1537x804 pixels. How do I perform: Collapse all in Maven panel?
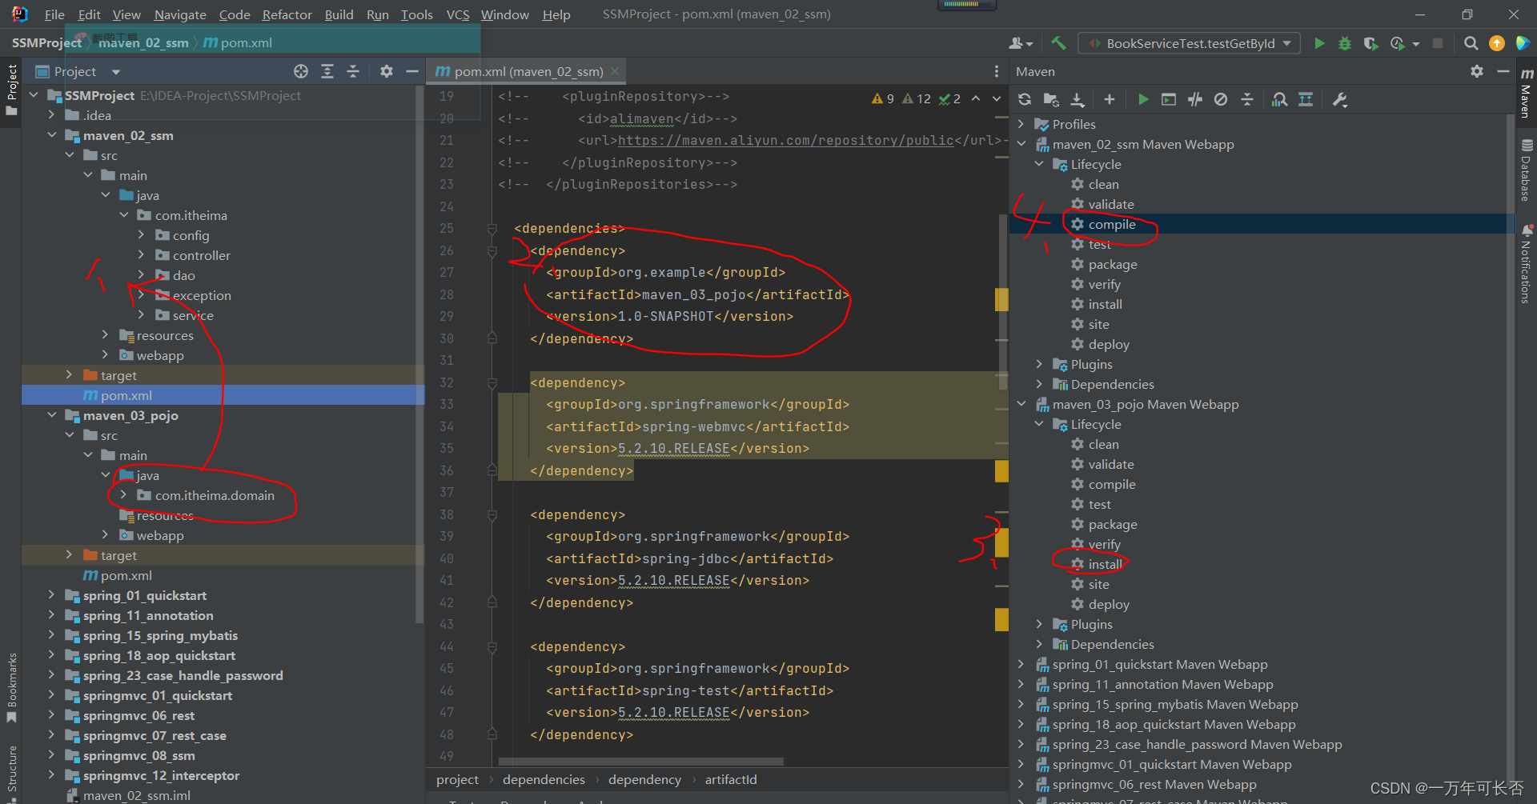1247,99
